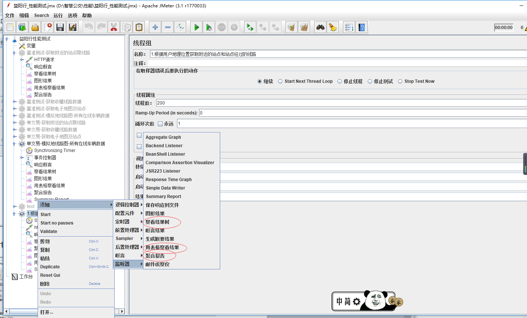Click the 线程数 field showing 200
527x318 pixels.
pos(341,103)
